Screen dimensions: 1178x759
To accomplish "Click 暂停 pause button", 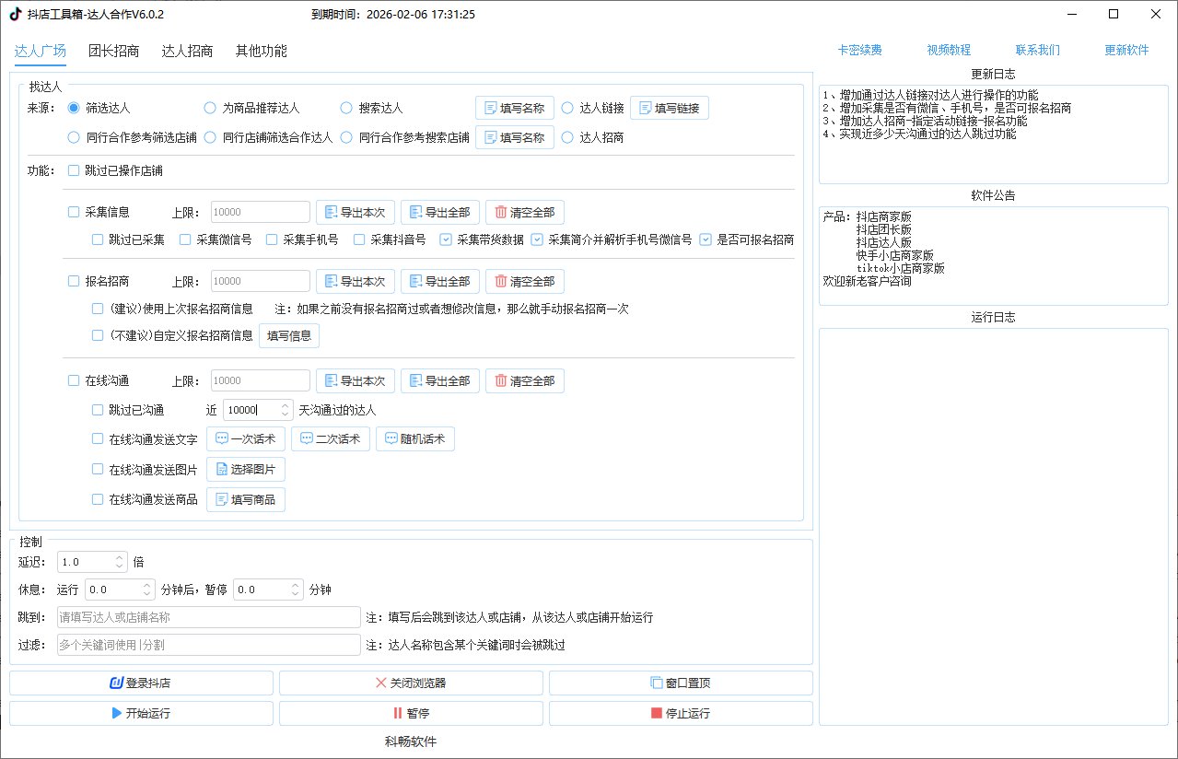I will pos(411,713).
